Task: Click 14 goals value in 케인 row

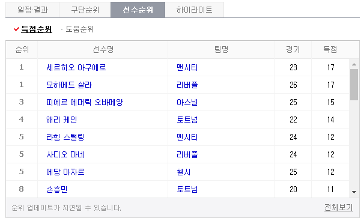Action: tap(331, 120)
